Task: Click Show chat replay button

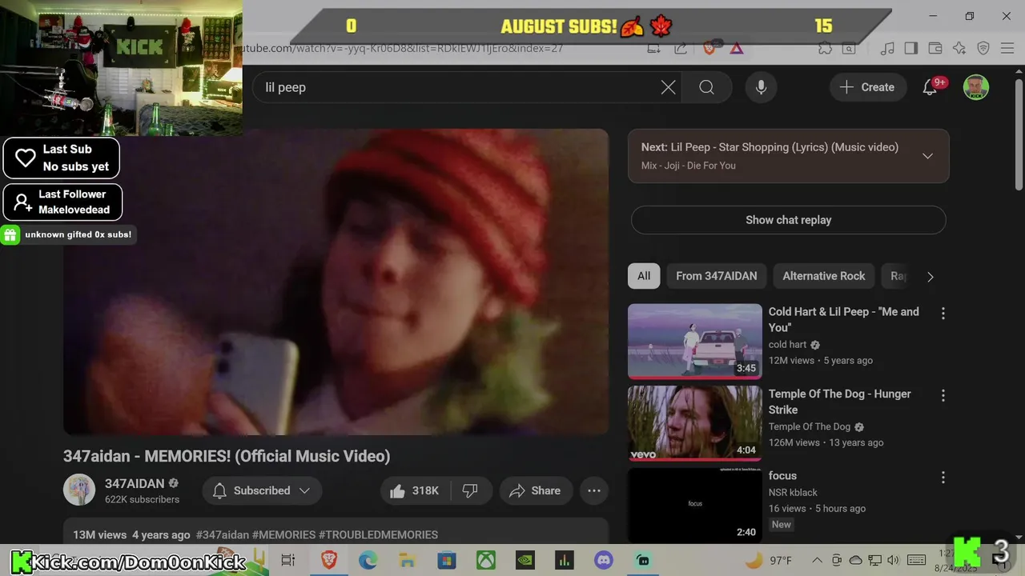Action: pos(788,220)
